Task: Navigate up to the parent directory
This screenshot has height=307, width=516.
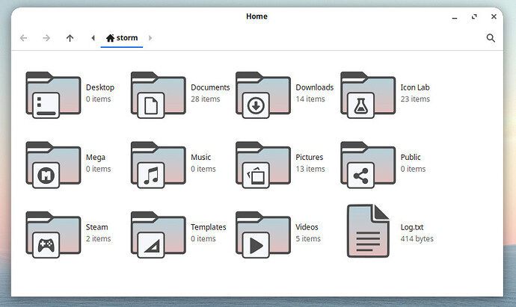Action: tap(70, 38)
